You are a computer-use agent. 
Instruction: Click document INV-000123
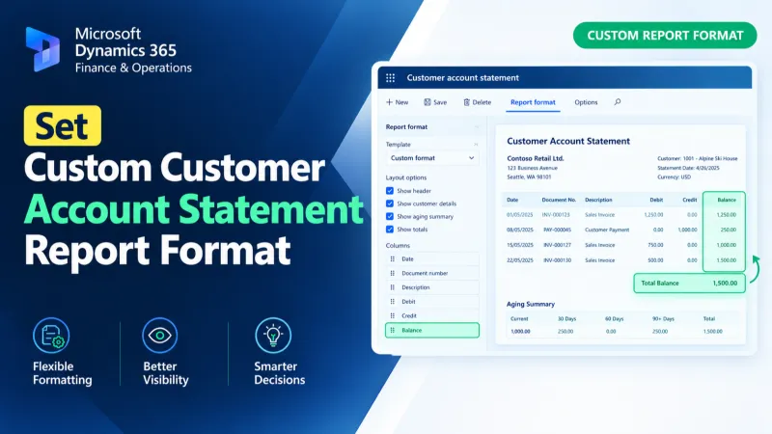click(556, 215)
